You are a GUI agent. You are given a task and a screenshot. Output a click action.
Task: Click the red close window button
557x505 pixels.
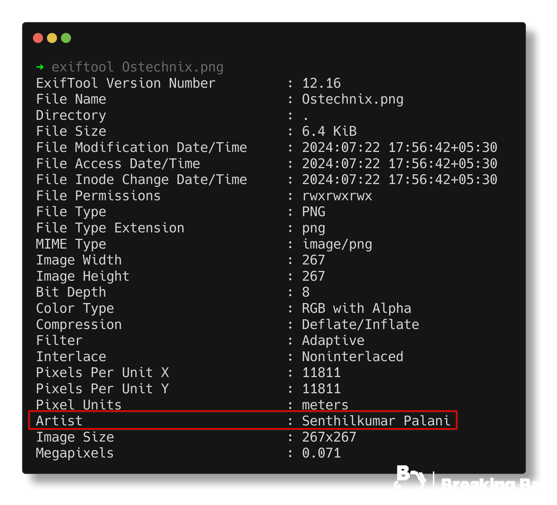pyautogui.click(x=38, y=38)
